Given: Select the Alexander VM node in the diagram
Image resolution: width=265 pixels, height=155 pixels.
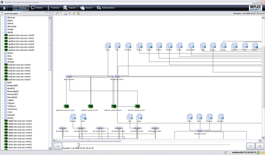Looking at the screenshot, I should (x=220, y=117).
